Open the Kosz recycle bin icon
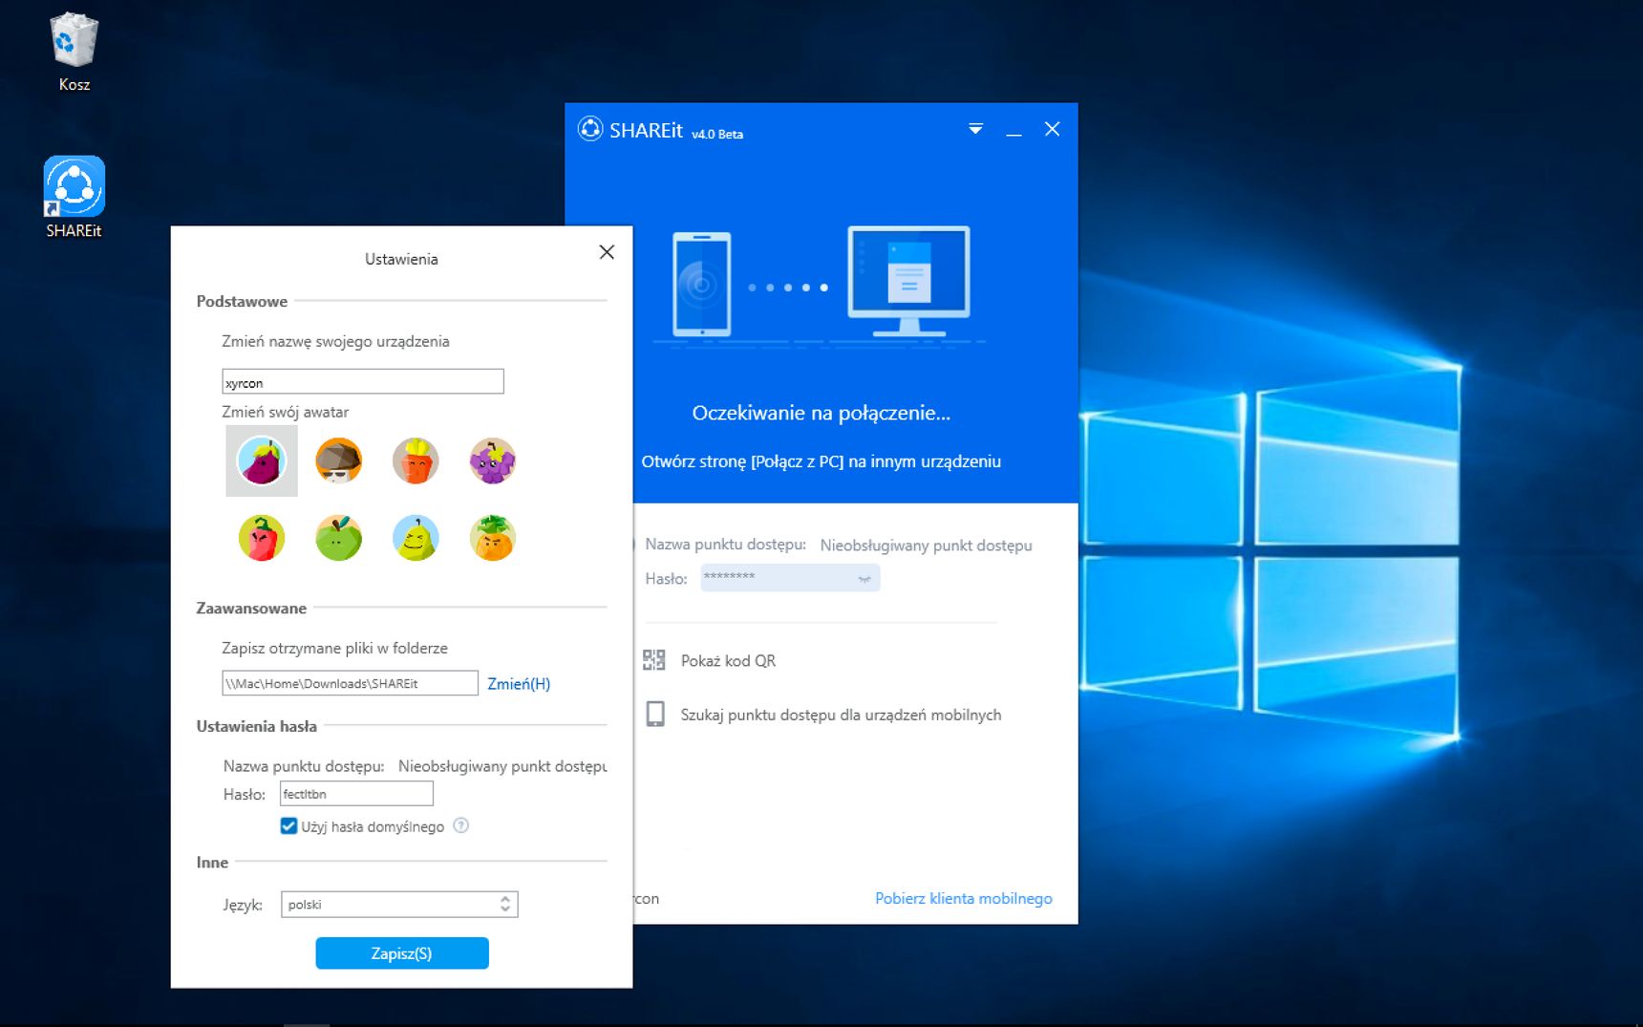This screenshot has height=1027, width=1643. click(x=75, y=53)
